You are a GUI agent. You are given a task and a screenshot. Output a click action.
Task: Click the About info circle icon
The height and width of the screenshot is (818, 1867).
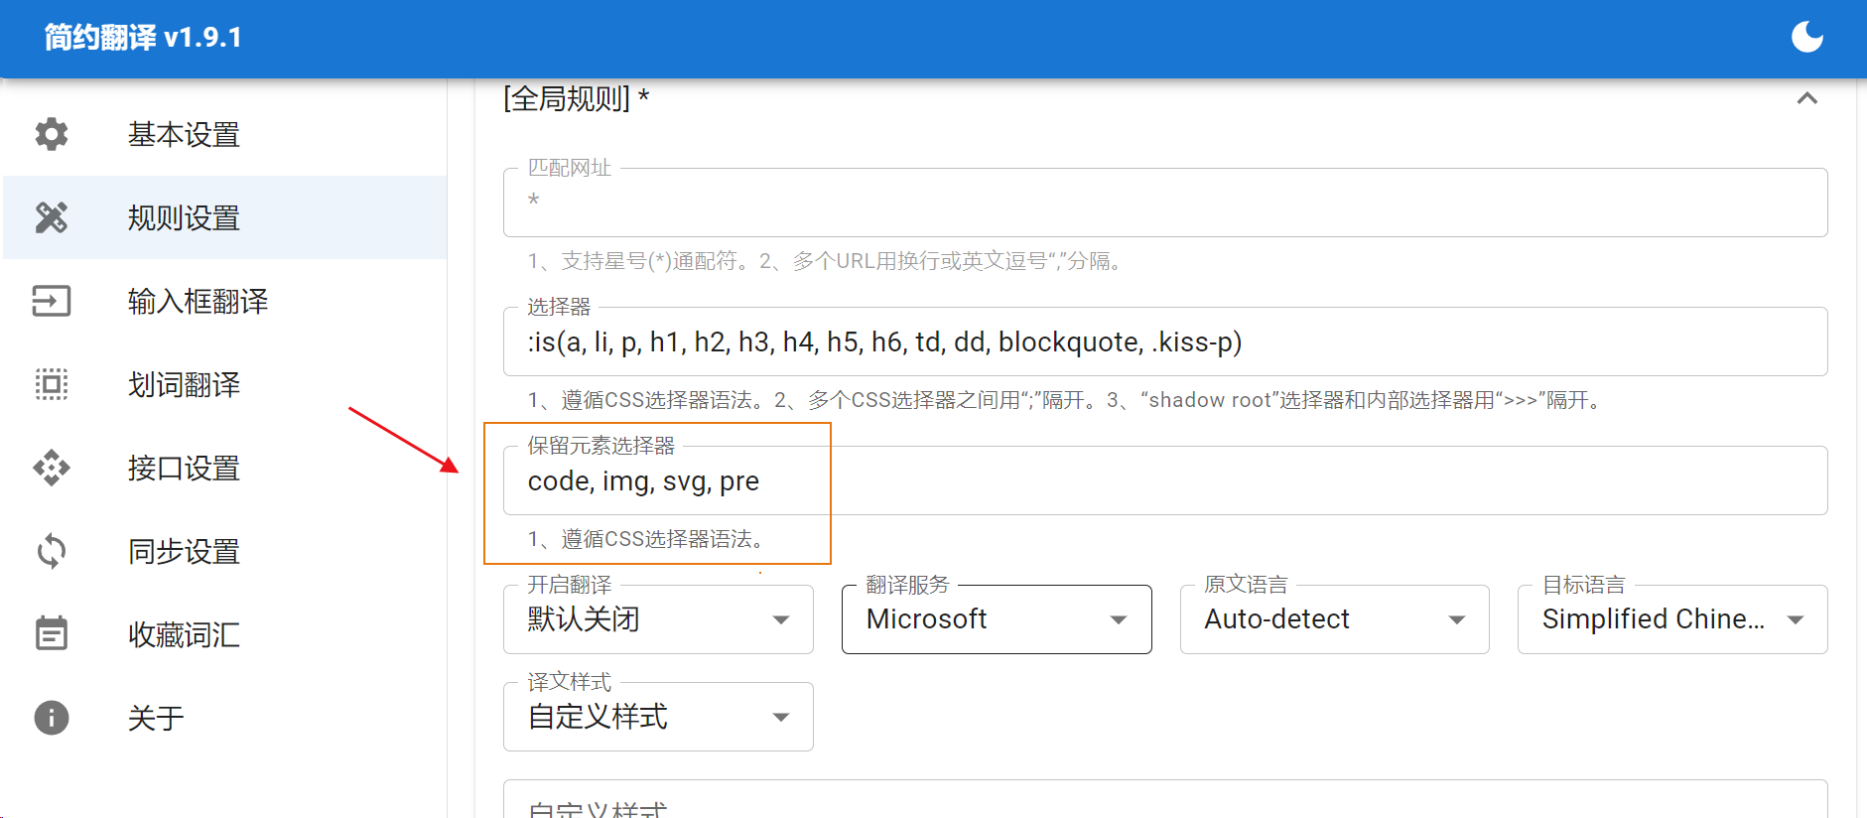click(x=52, y=718)
